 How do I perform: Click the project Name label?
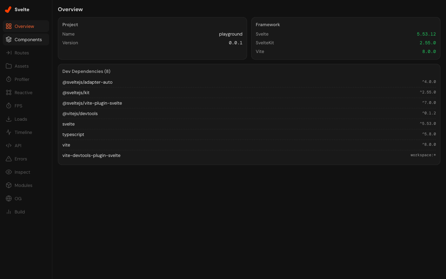tap(68, 34)
